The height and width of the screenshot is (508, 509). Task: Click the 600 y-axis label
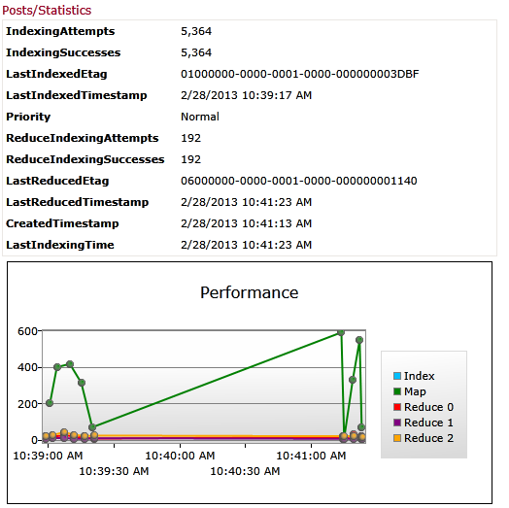27,331
